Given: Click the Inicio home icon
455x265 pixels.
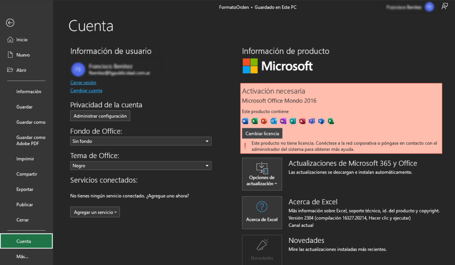Looking at the screenshot, I should click(x=10, y=39).
